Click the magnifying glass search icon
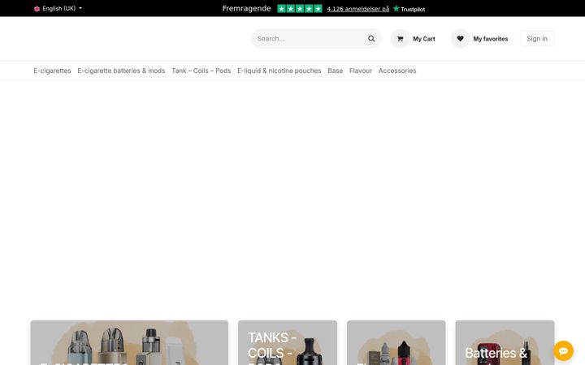 coord(371,39)
